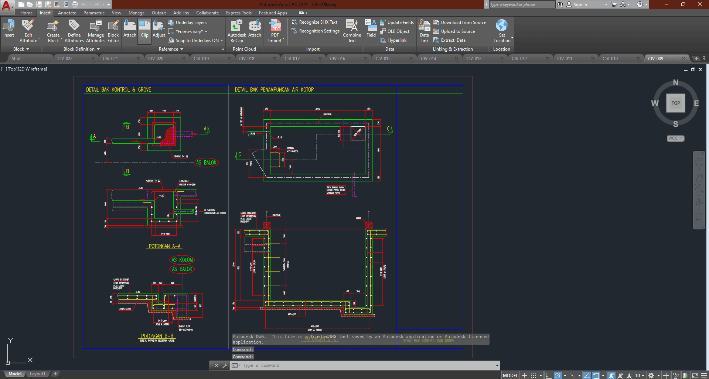Open the Frames vary dropdown

click(x=191, y=32)
